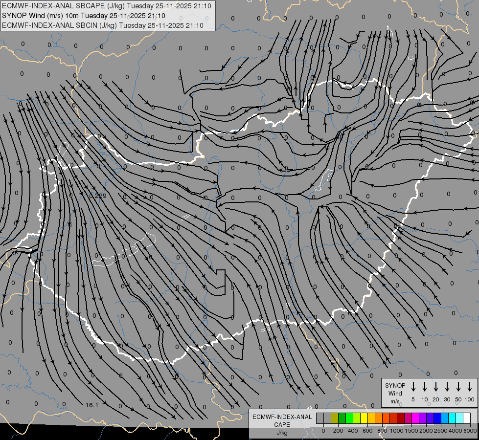Click the CAPE word in the color legend
This screenshot has width=479, height=440.
tap(282, 424)
